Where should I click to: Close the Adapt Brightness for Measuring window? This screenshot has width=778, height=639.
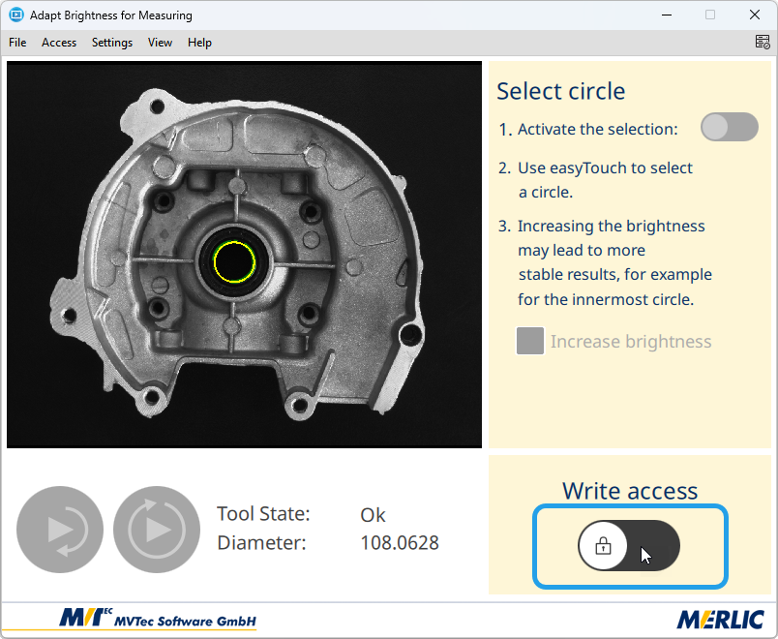coord(755,15)
